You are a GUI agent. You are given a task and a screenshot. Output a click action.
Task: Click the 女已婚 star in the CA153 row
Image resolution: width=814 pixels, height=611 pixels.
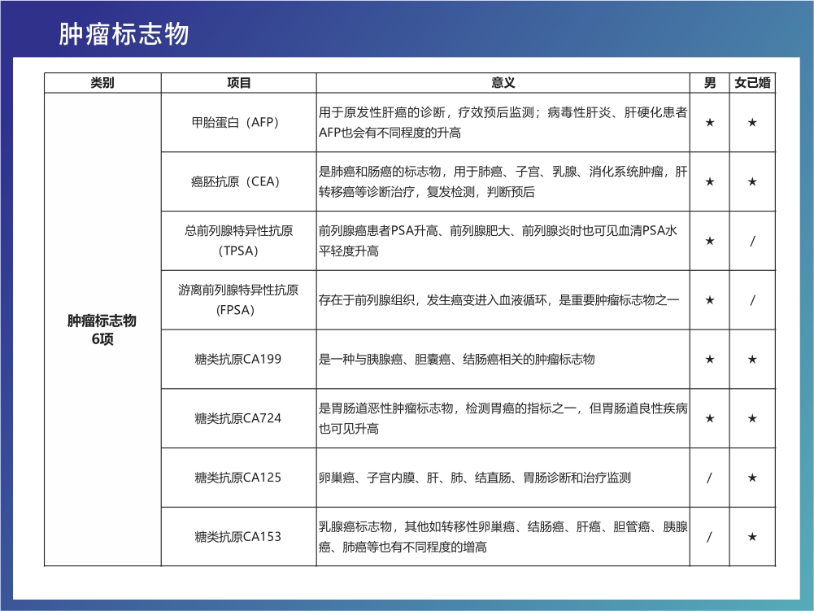[x=752, y=537]
